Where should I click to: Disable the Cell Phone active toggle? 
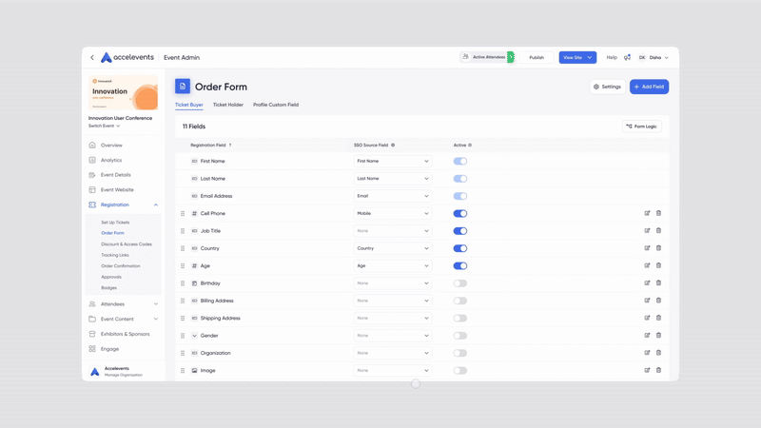pos(460,213)
